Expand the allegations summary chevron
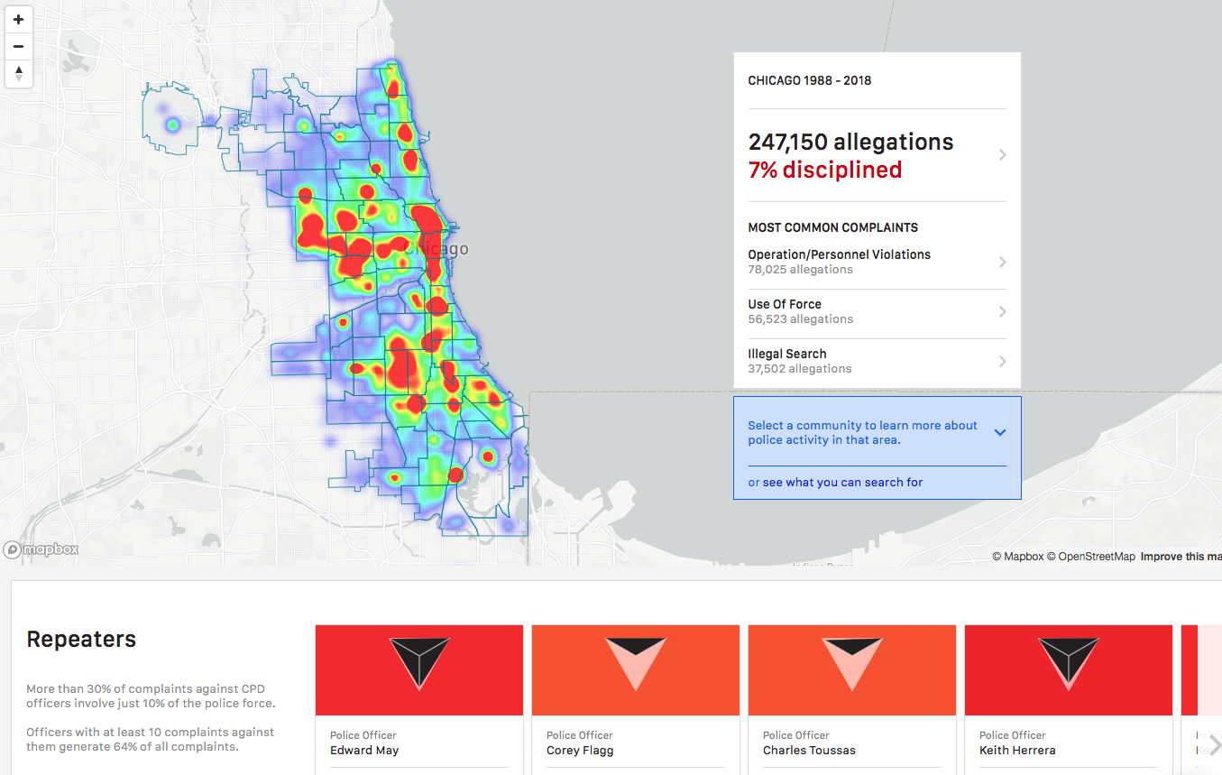1222x775 pixels. [x=1002, y=155]
